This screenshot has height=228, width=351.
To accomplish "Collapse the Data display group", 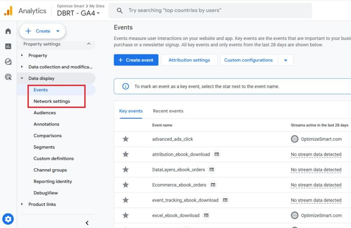I will [x=22, y=78].
